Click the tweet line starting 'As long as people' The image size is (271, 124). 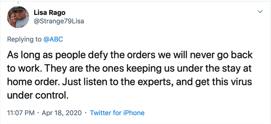pyautogui.click(x=130, y=55)
